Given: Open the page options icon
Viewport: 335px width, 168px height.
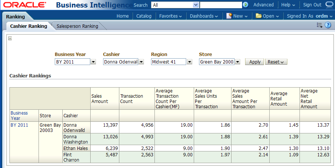Looking at the screenshot, I should click(x=319, y=25).
